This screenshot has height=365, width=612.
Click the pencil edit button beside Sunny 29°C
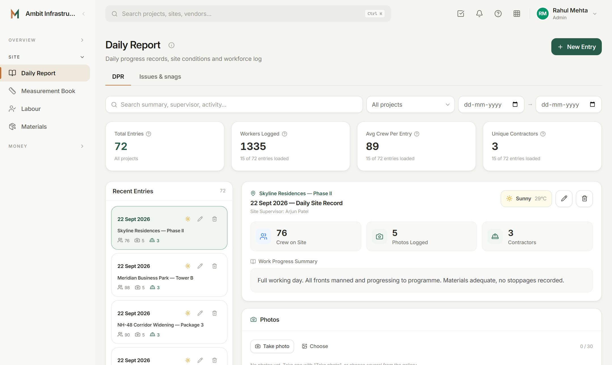(x=564, y=199)
